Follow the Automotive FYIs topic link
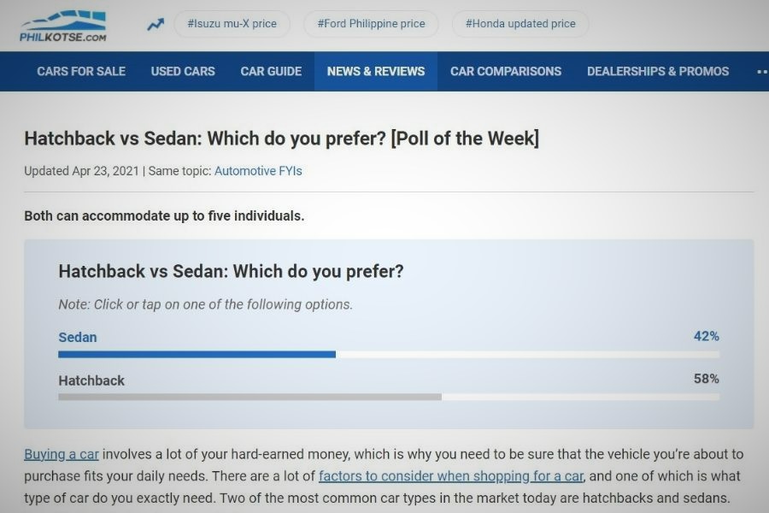The height and width of the screenshot is (513, 769). click(x=258, y=171)
